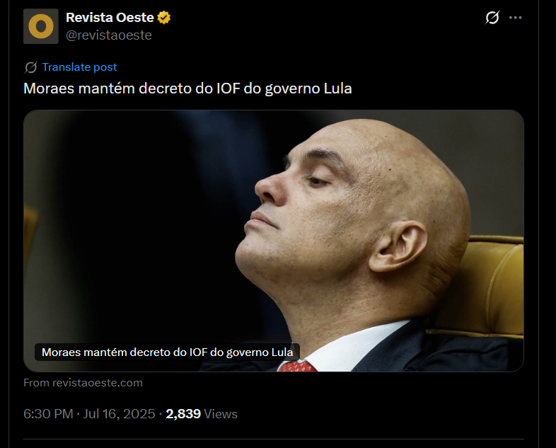556x448 pixels.
Task: Open the From revistaoeste.com source link
Action: [x=83, y=383]
